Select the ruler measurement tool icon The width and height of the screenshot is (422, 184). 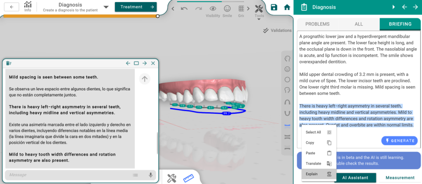(188, 178)
